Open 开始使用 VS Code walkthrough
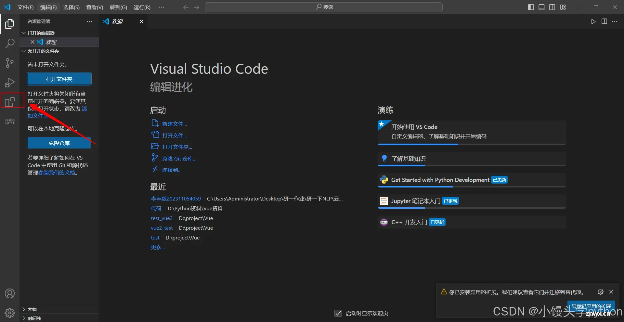Screen dimensions: 624x322 click(472, 132)
